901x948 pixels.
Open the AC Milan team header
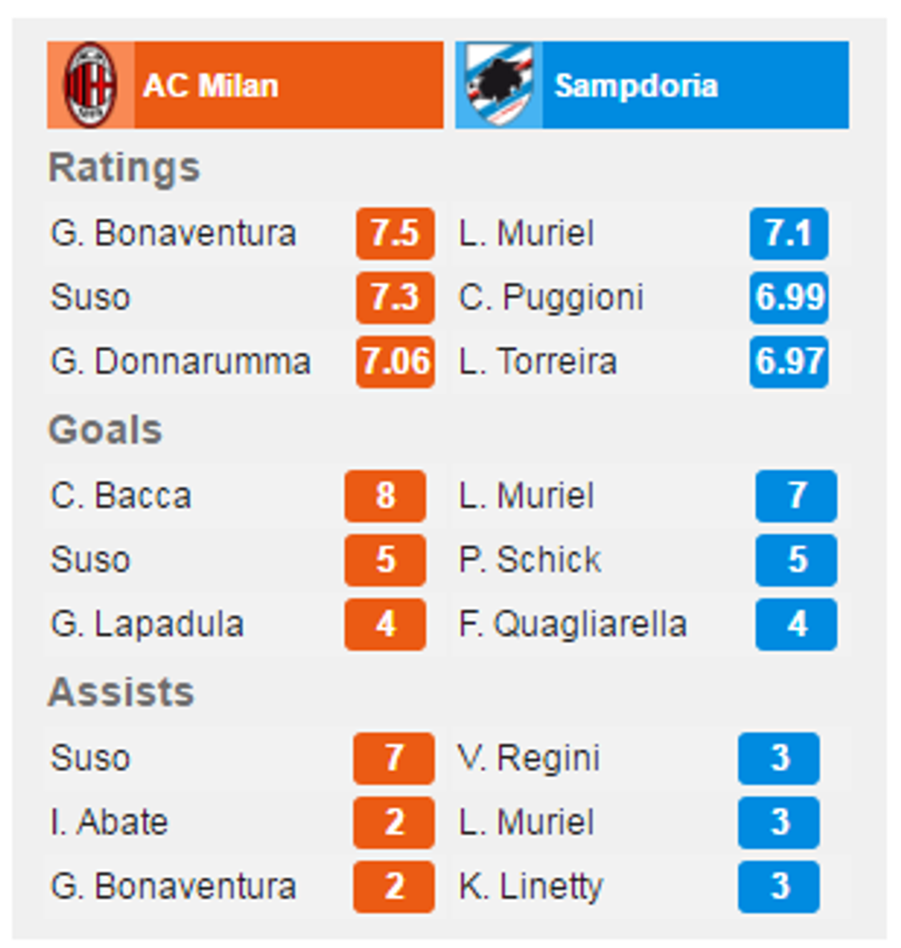coord(210,86)
